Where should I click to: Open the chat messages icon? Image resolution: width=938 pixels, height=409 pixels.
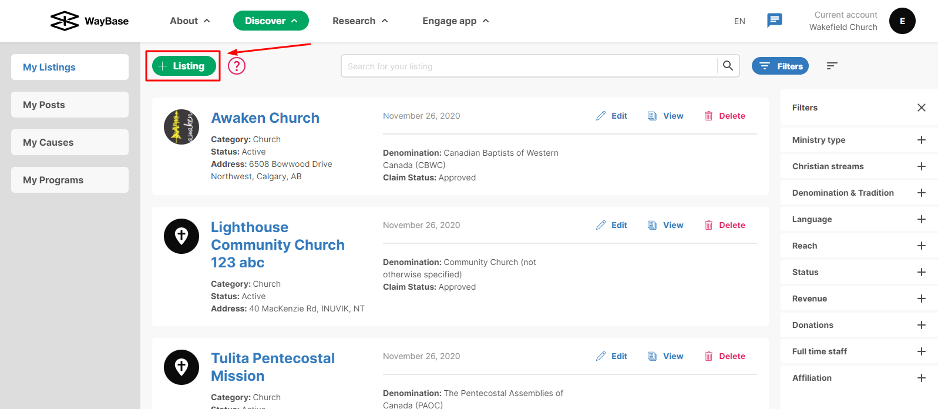tap(775, 21)
